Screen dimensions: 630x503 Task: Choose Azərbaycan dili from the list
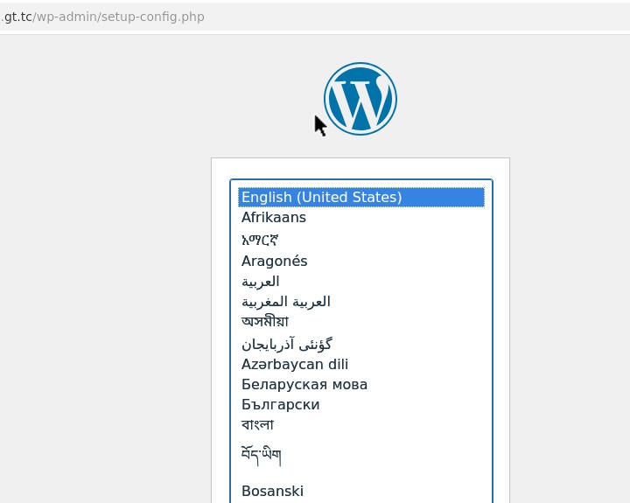click(295, 364)
